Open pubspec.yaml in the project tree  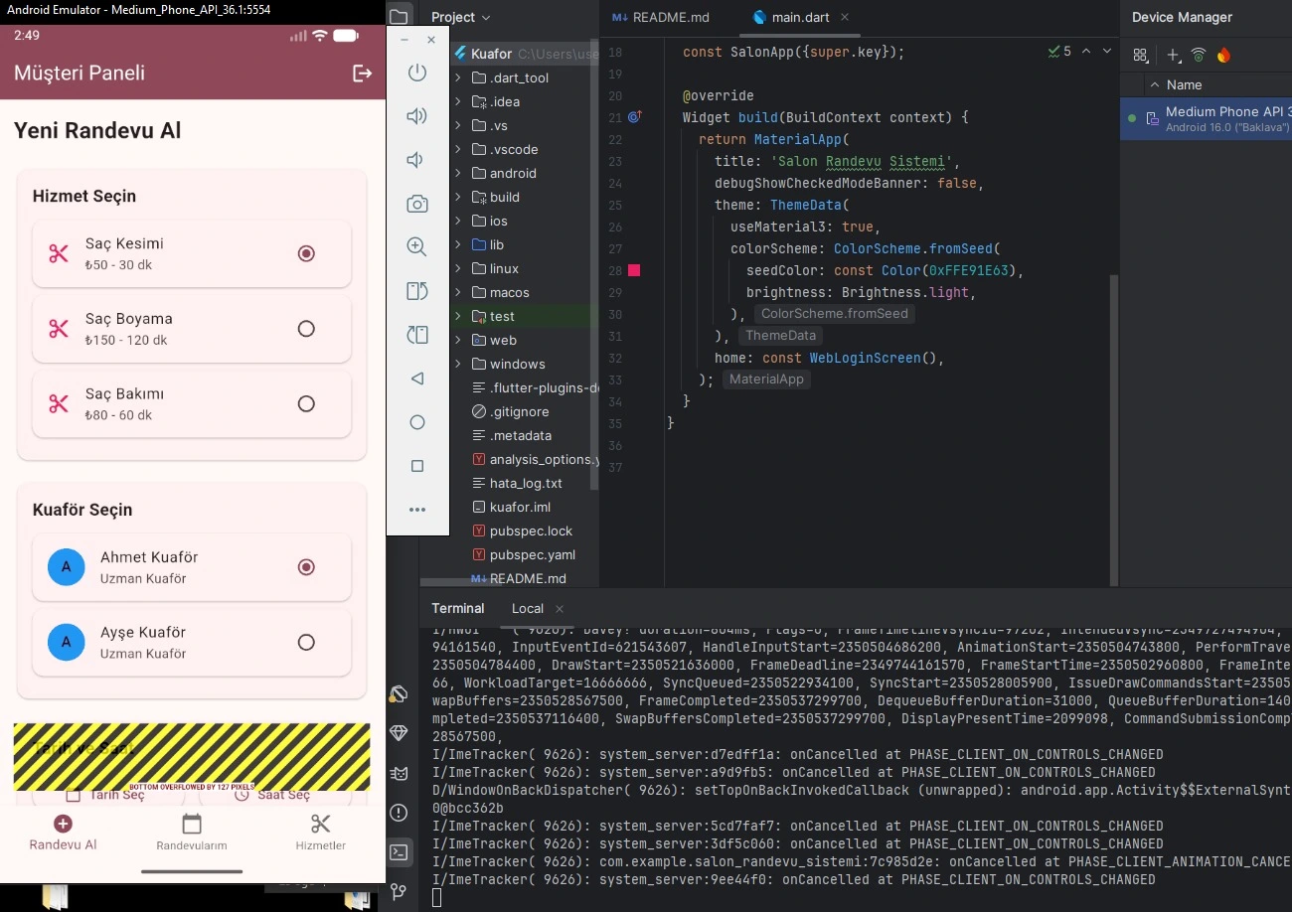point(532,554)
